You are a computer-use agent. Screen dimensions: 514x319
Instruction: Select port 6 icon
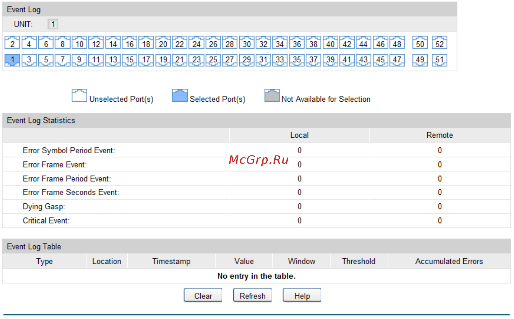coord(46,43)
